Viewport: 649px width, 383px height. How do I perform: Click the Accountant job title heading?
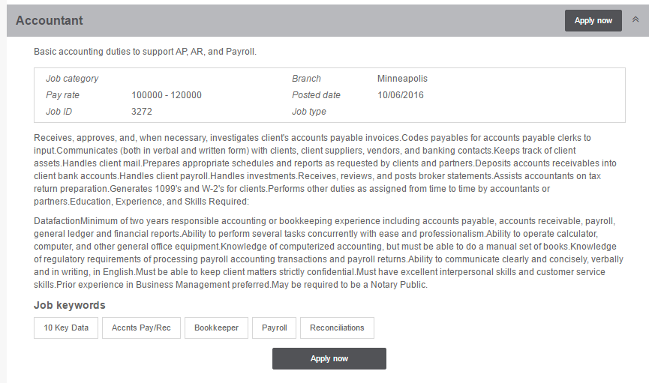(x=50, y=21)
